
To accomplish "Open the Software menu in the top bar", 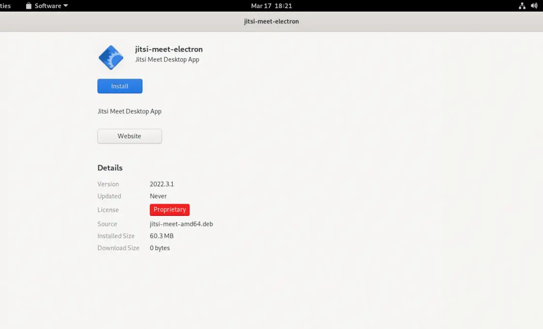I will click(47, 5).
